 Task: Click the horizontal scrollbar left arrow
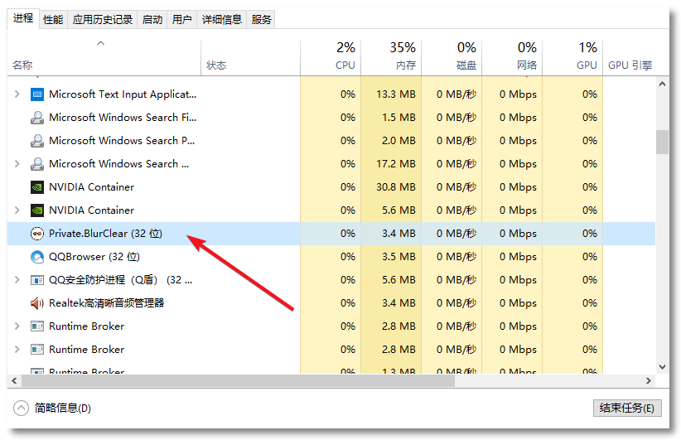[14, 381]
